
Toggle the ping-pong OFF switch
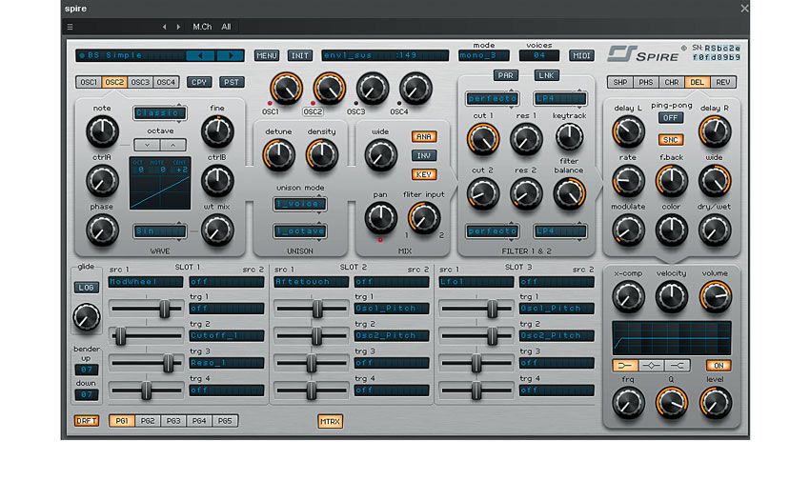[x=671, y=118]
